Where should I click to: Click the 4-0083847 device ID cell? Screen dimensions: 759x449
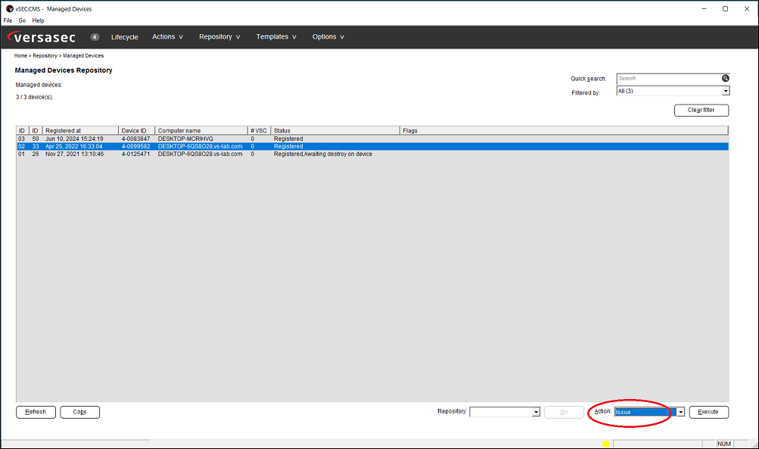tap(135, 139)
